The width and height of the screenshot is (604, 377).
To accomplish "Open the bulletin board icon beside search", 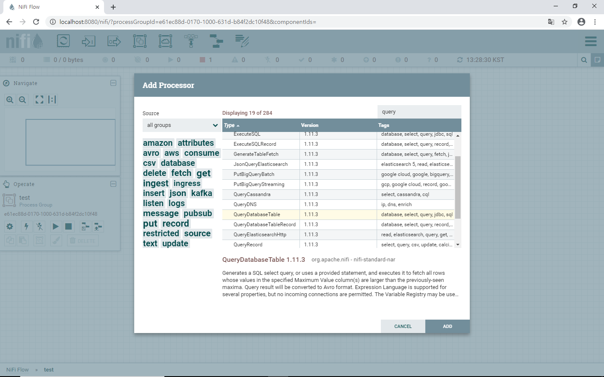I will [597, 60].
